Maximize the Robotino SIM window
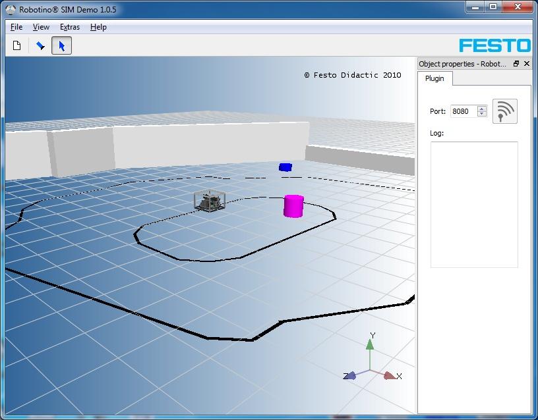 pyautogui.click(x=493, y=7)
